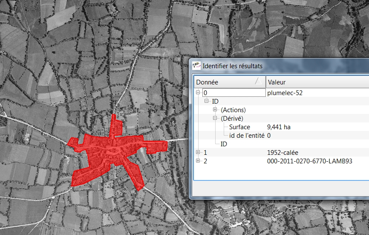Expand the (Actions) node
This screenshot has height=235, width=369.
click(215, 110)
